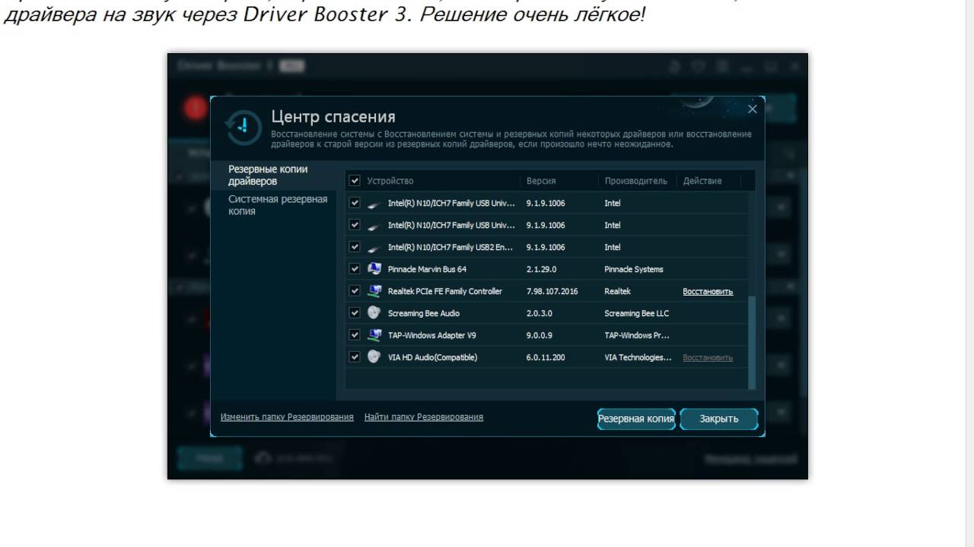Click the VIA HD Audio device icon
Viewport: 974px width, 547px height.
(x=374, y=356)
